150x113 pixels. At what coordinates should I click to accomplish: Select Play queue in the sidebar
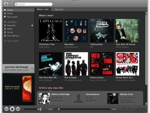click(18, 17)
